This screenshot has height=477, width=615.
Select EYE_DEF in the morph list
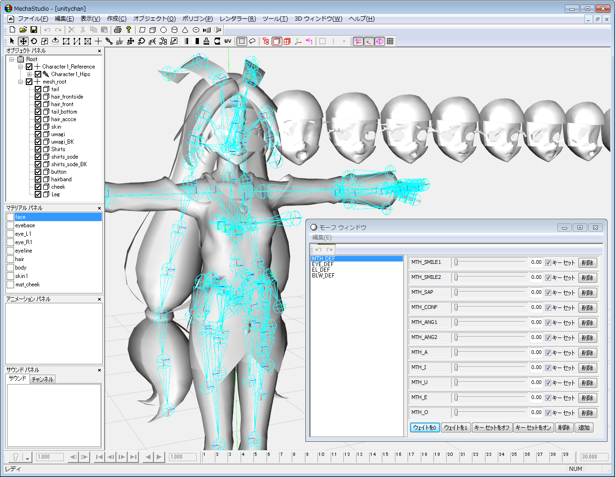[323, 264]
